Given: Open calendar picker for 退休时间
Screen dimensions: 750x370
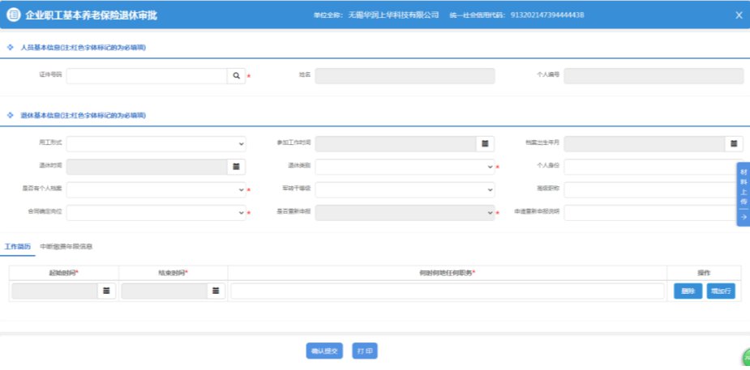Looking at the screenshot, I should (236, 167).
